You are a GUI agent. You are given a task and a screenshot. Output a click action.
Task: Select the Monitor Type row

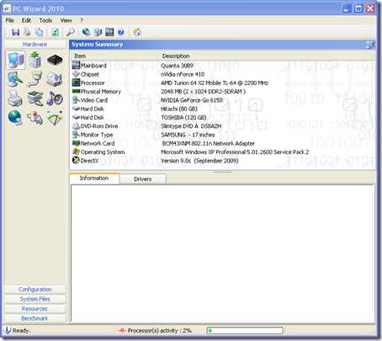coord(222,135)
